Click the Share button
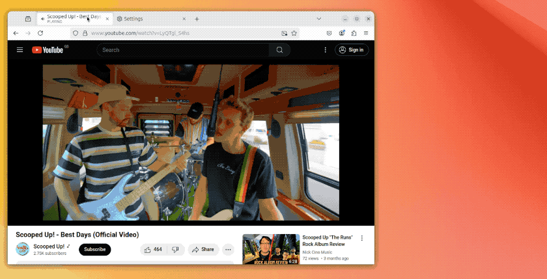The width and height of the screenshot is (547, 279). pos(203,249)
